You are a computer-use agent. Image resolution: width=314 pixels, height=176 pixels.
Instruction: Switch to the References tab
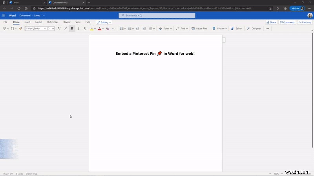click(x=53, y=22)
